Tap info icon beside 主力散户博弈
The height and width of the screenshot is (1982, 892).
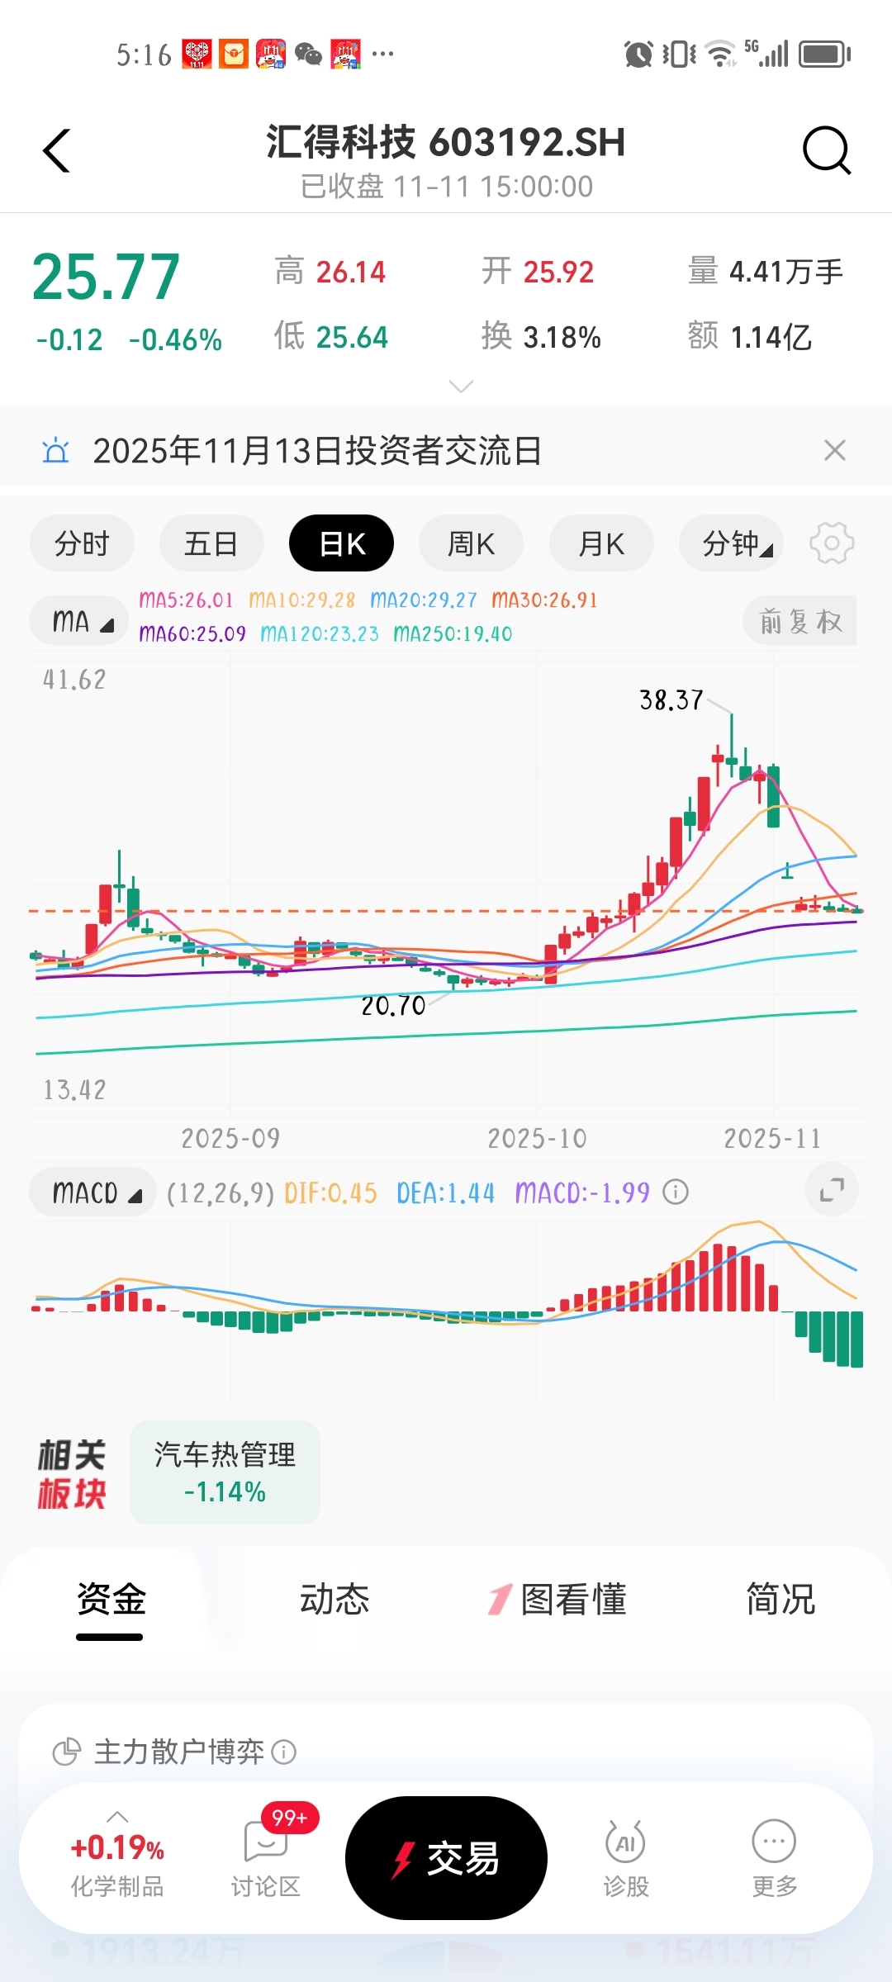pos(283,1752)
